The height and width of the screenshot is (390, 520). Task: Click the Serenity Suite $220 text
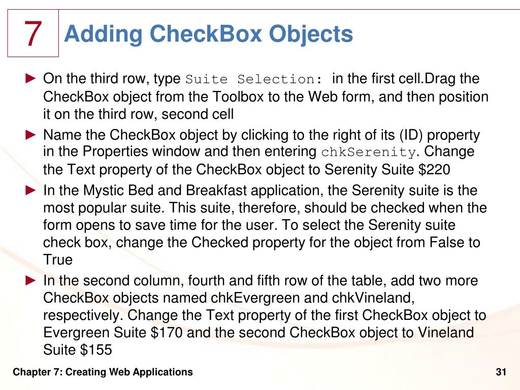pyautogui.click(x=387, y=170)
